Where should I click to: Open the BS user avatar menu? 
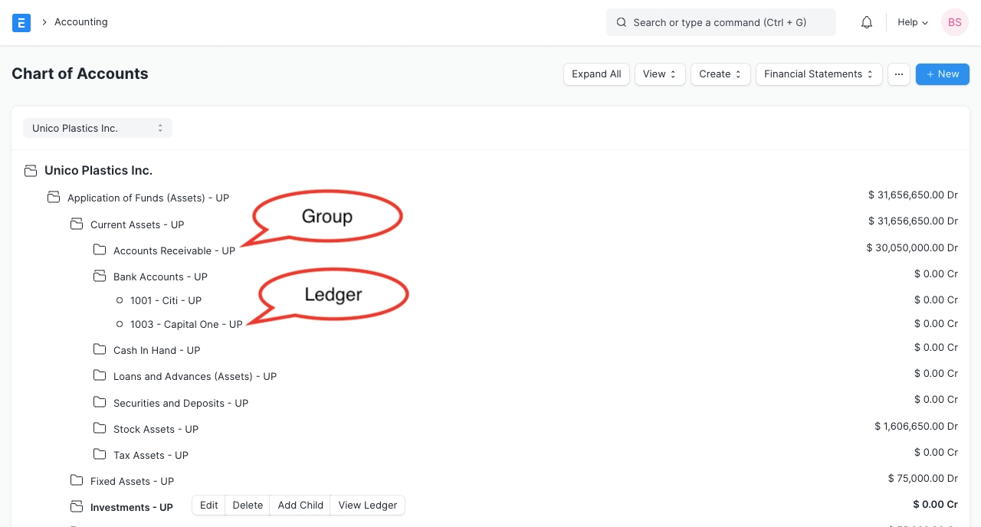click(x=954, y=22)
